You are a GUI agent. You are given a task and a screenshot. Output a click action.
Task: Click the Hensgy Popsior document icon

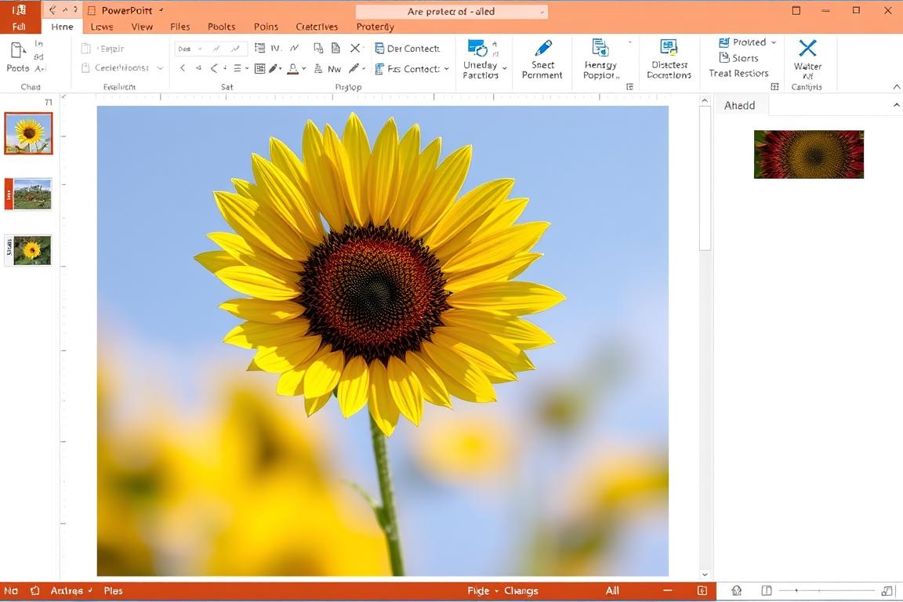click(600, 49)
